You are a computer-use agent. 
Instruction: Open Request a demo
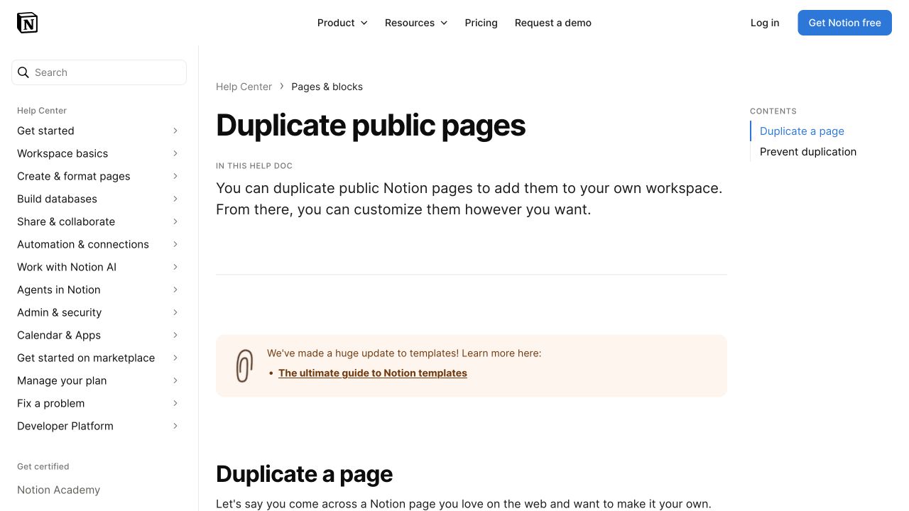(x=553, y=23)
